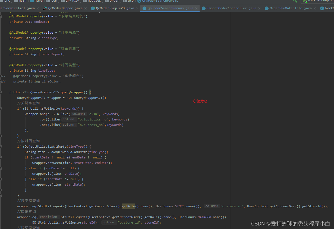Select the QrOrderSearchParams.java tab
Viewport: 334px width, 229px height.
(170, 8)
